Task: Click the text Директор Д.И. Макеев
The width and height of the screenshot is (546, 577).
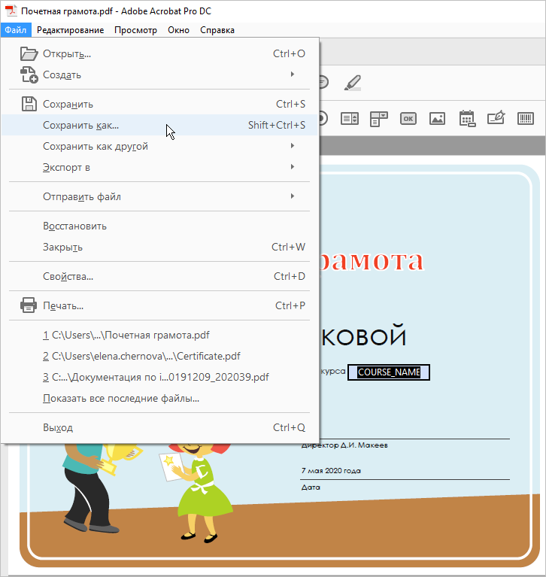Action: tap(344, 445)
